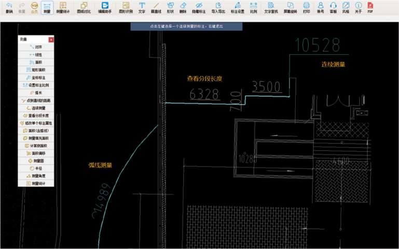
Task: Toggle the 测量 measure panel button
Action: click(47, 7)
